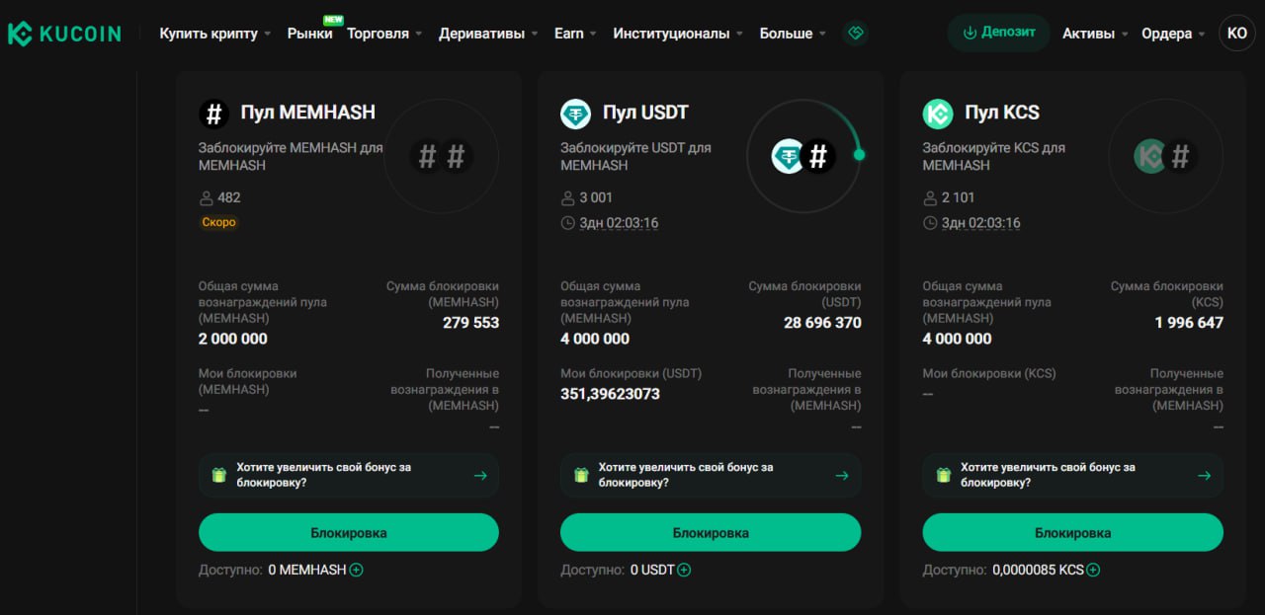This screenshot has height=615, width=1265.
Task: Click Блокировка button in USDT pool
Action: 711,532
